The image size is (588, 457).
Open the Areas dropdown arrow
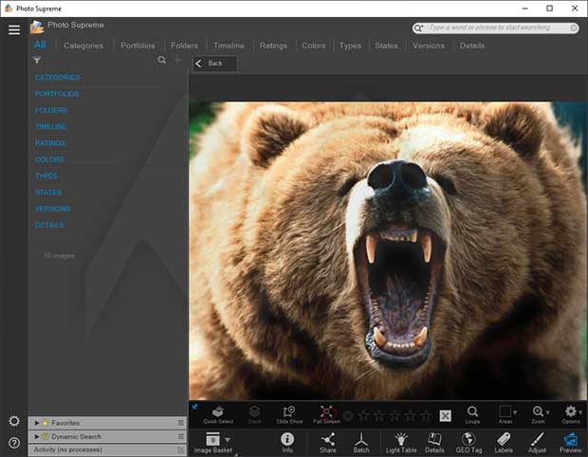click(515, 412)
